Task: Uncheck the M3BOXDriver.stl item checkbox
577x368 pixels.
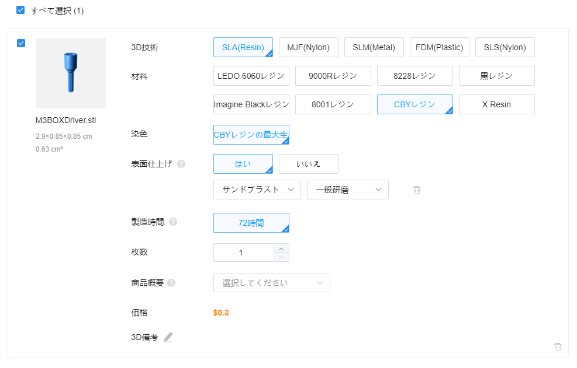Action: point(21,43)
